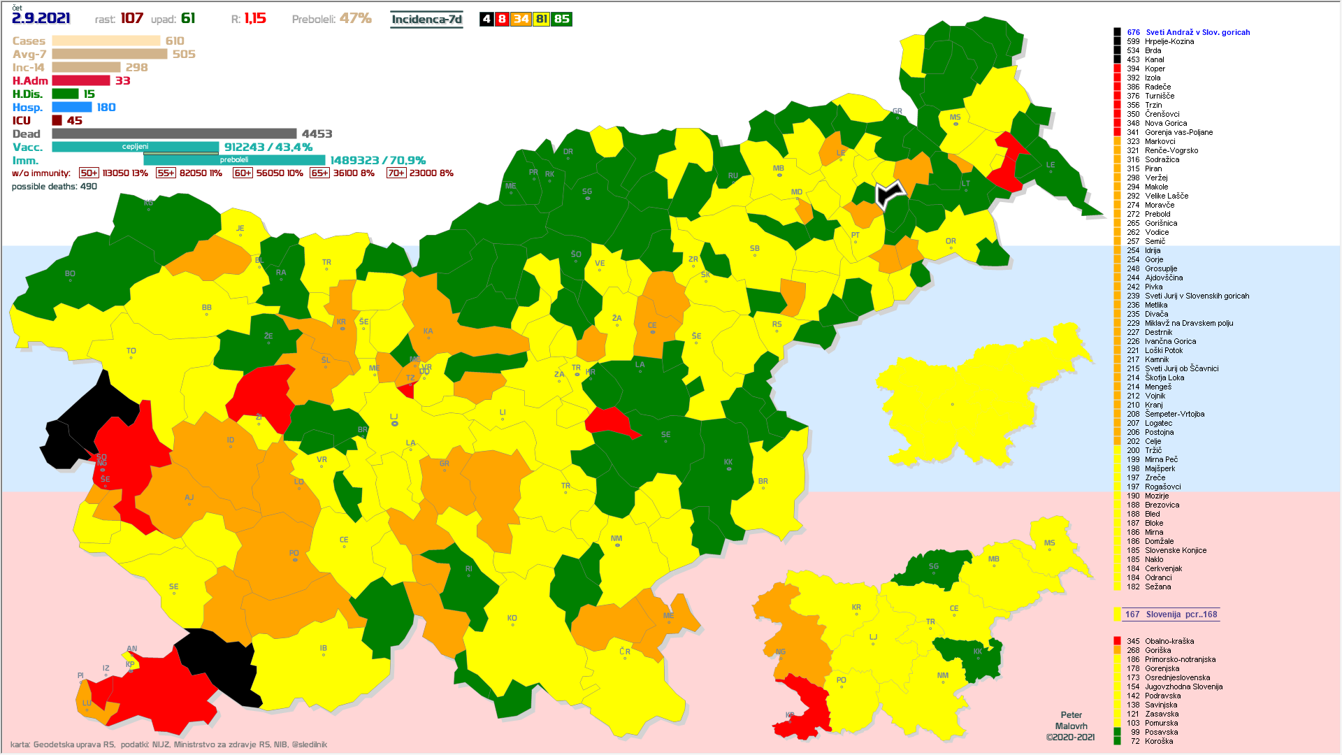
Task: Click the Incidenca-7d label button
Action: [x=426, y=20]
